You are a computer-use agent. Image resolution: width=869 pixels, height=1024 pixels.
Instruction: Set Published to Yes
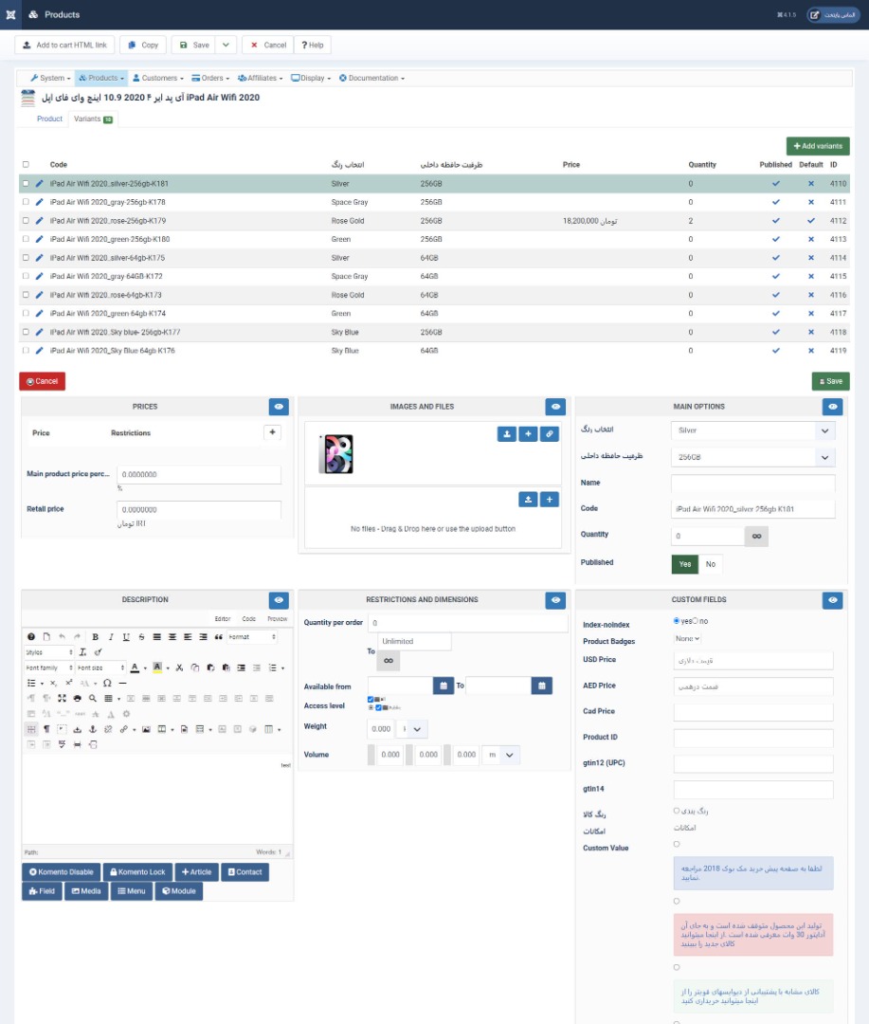point(685,564)
